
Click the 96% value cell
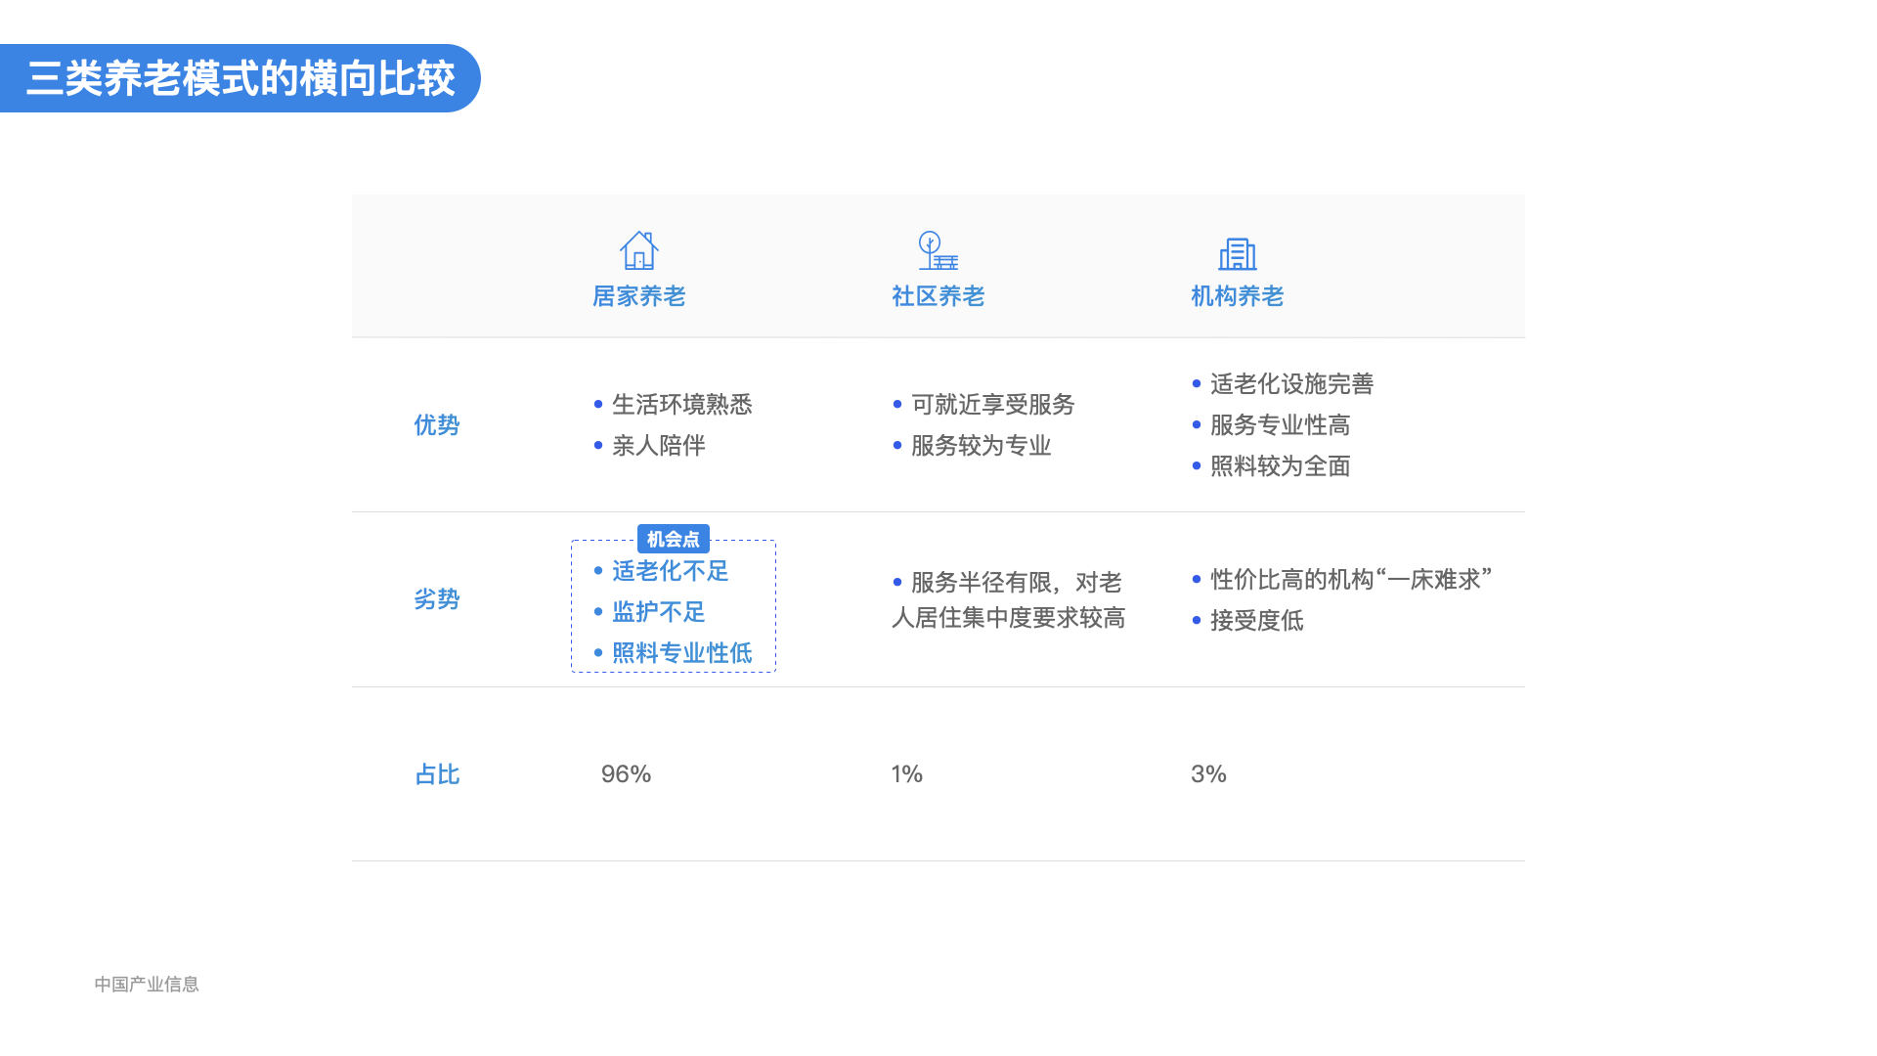click(x=626, y=774)
